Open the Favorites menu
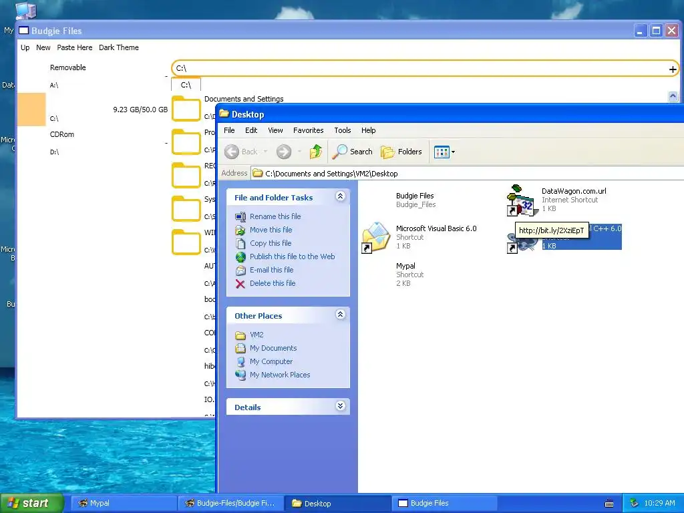 (308, 130)
